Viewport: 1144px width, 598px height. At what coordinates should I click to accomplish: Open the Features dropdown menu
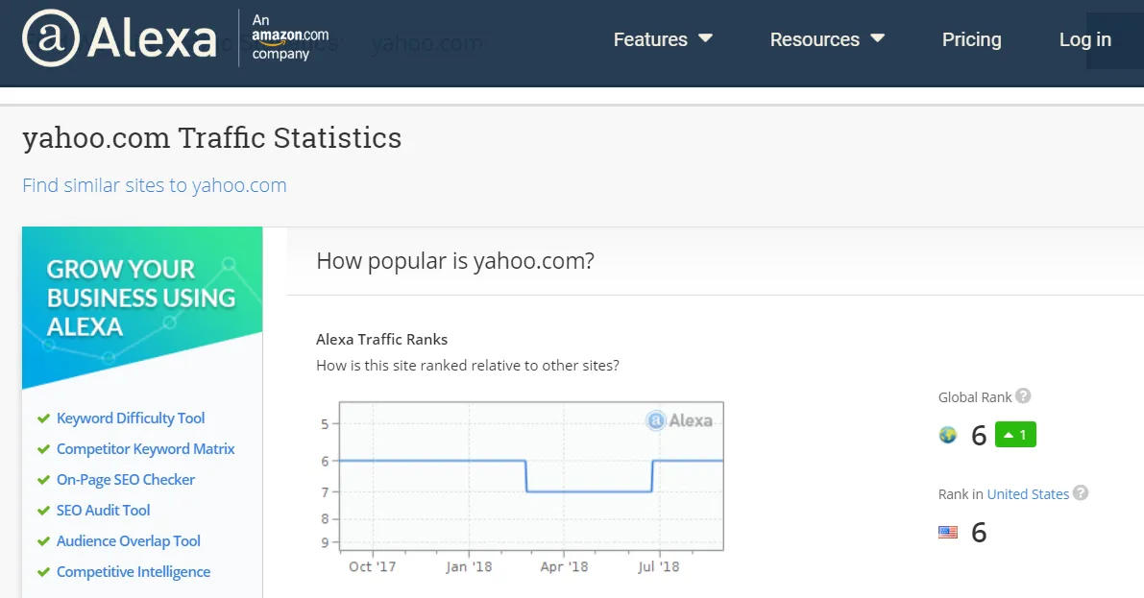663,39
